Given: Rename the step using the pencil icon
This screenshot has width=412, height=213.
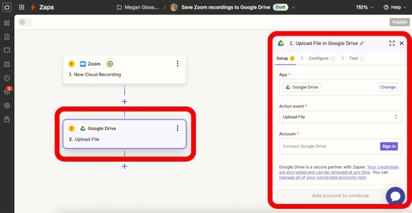Looking at the screenshot, I should [x=362, y=44].
